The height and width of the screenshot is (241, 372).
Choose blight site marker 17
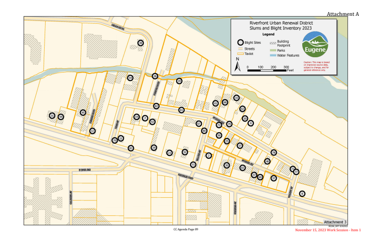pos(240,146)
